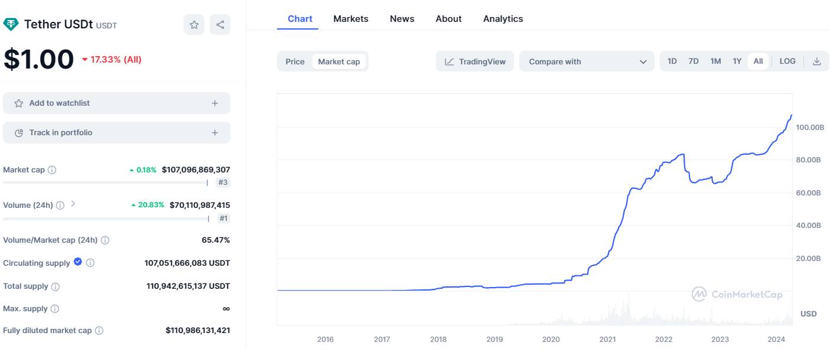Image resolution: width=830 pixels, height=349 pixels.
Task: Switch to the Markets tab
Action: (351, 19)
